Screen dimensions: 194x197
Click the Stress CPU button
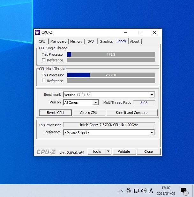89,113
